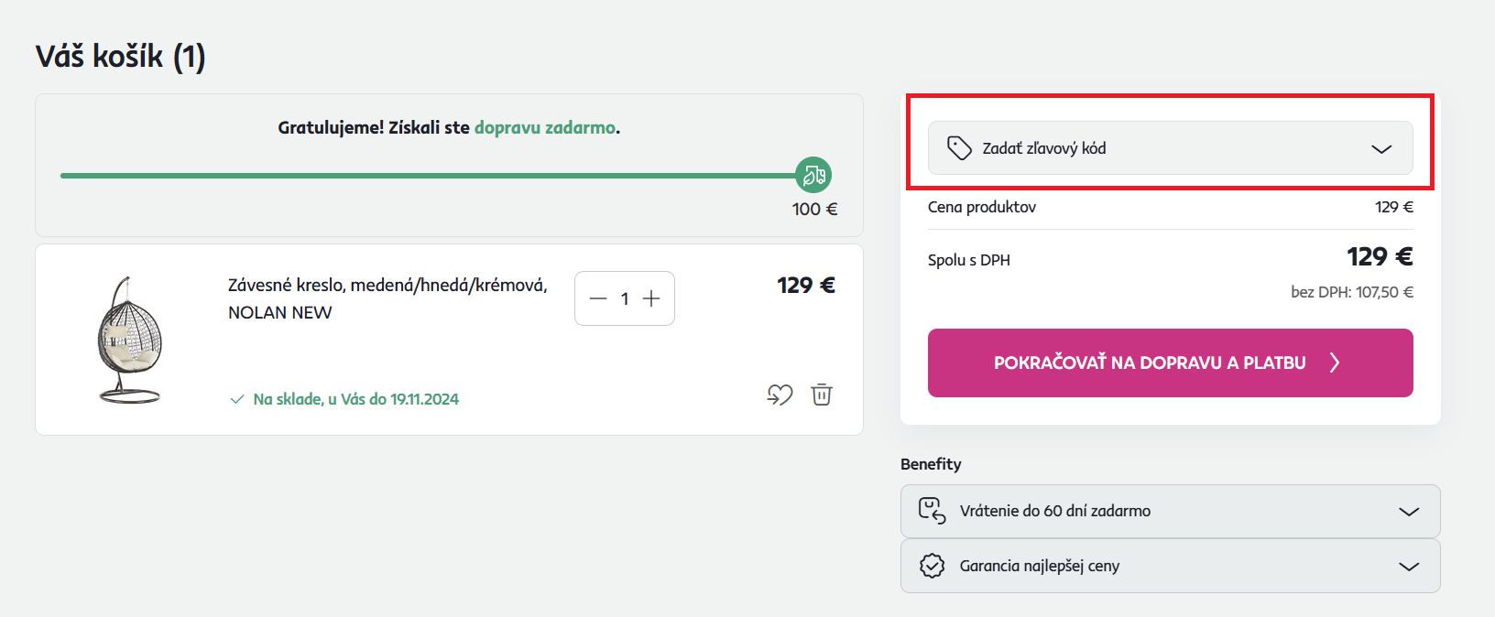Expand Garancia najlepšej ceny chevron
This screenshot has width=1495, height=617.
pos(1409,567)
